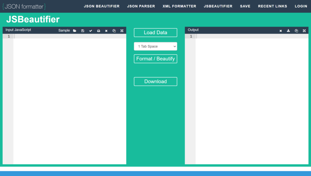The width and height of the screenshot is (311, 176).
Task: Click the JSBeautifier page heading
Action: (33, 19)
